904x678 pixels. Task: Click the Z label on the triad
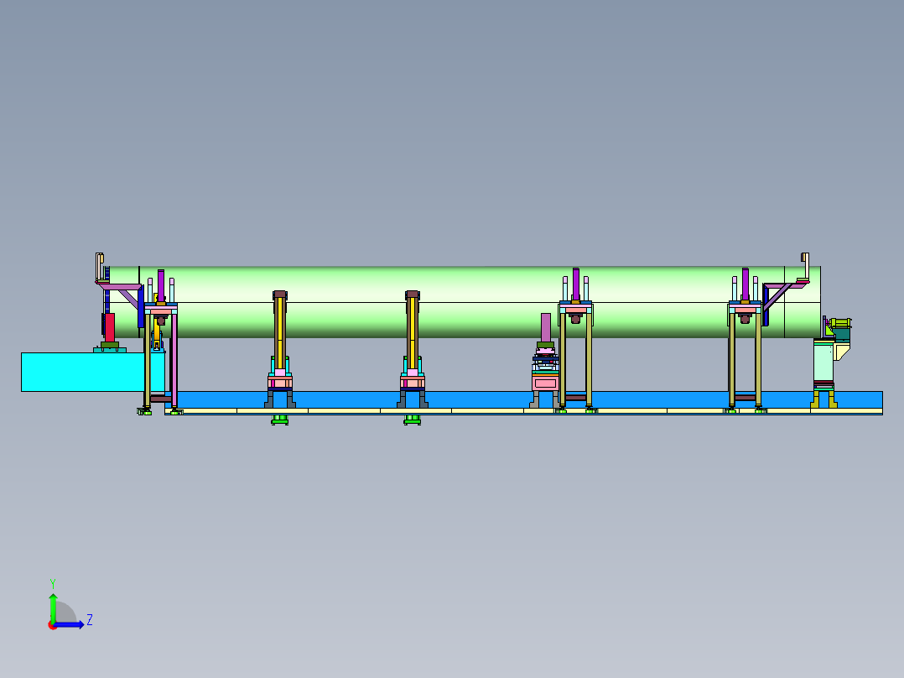coord(90,620)
